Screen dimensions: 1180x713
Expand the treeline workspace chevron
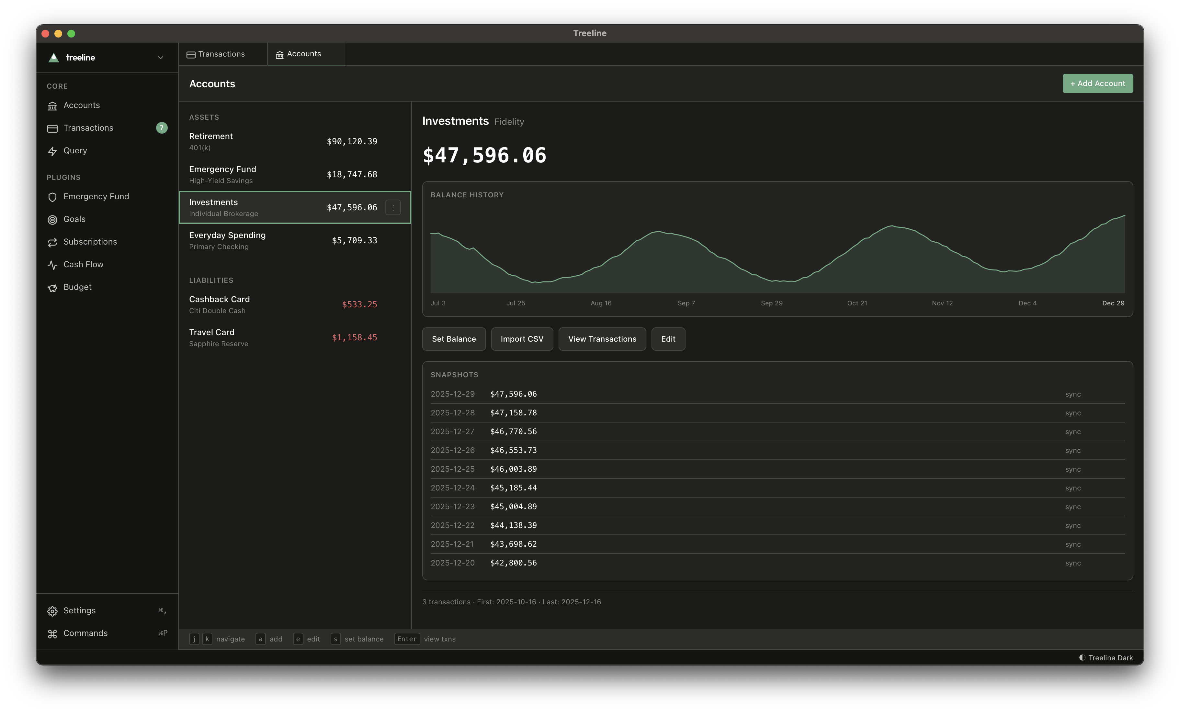[160, 58]
